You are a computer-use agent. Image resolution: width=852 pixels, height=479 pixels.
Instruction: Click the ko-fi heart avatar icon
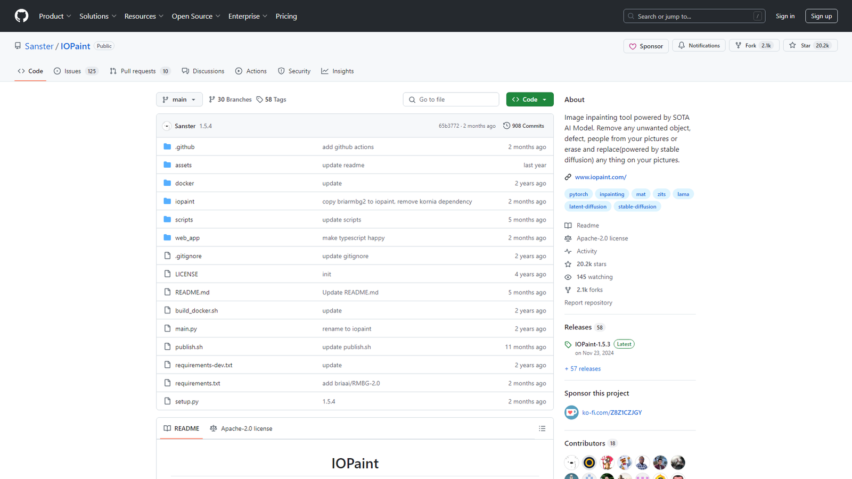point(571,412)
